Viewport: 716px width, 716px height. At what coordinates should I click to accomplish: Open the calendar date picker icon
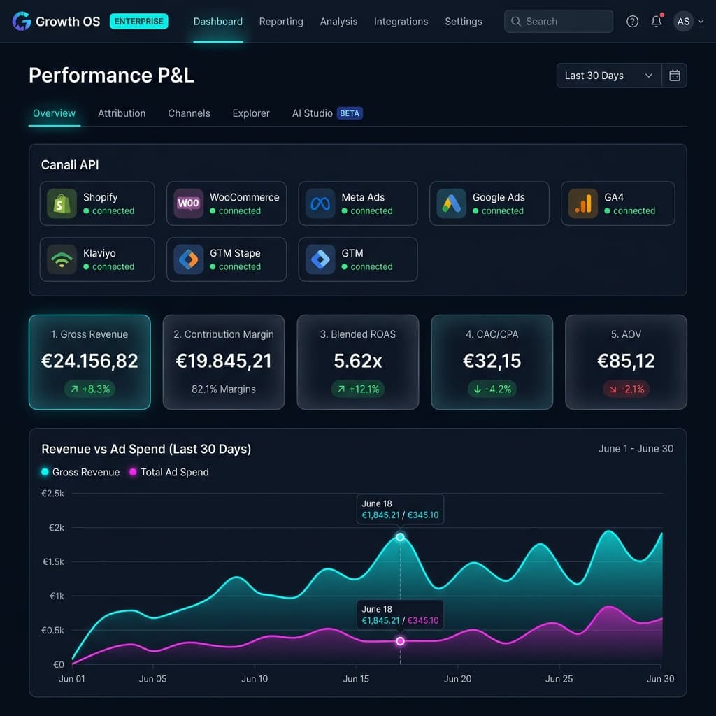[674, 76]
